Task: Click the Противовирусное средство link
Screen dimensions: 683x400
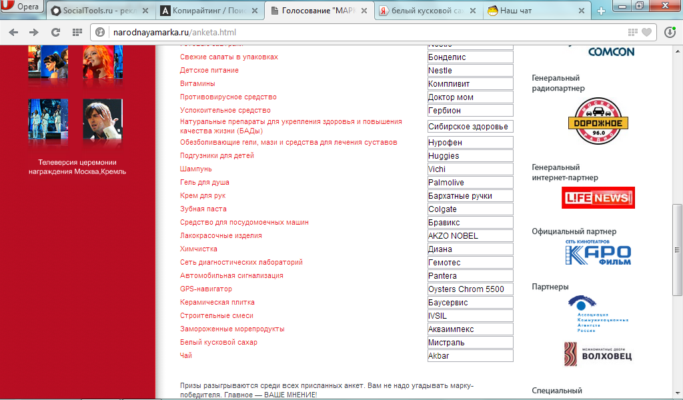Action: coord(228,97)
